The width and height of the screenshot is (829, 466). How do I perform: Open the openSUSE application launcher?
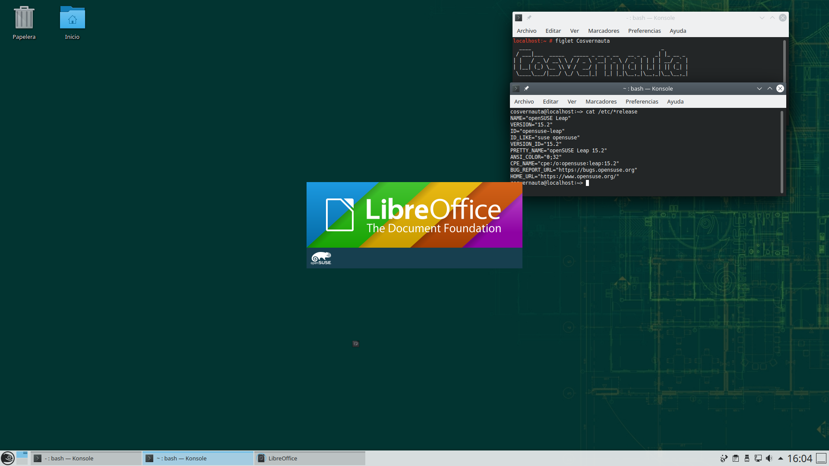8,458
